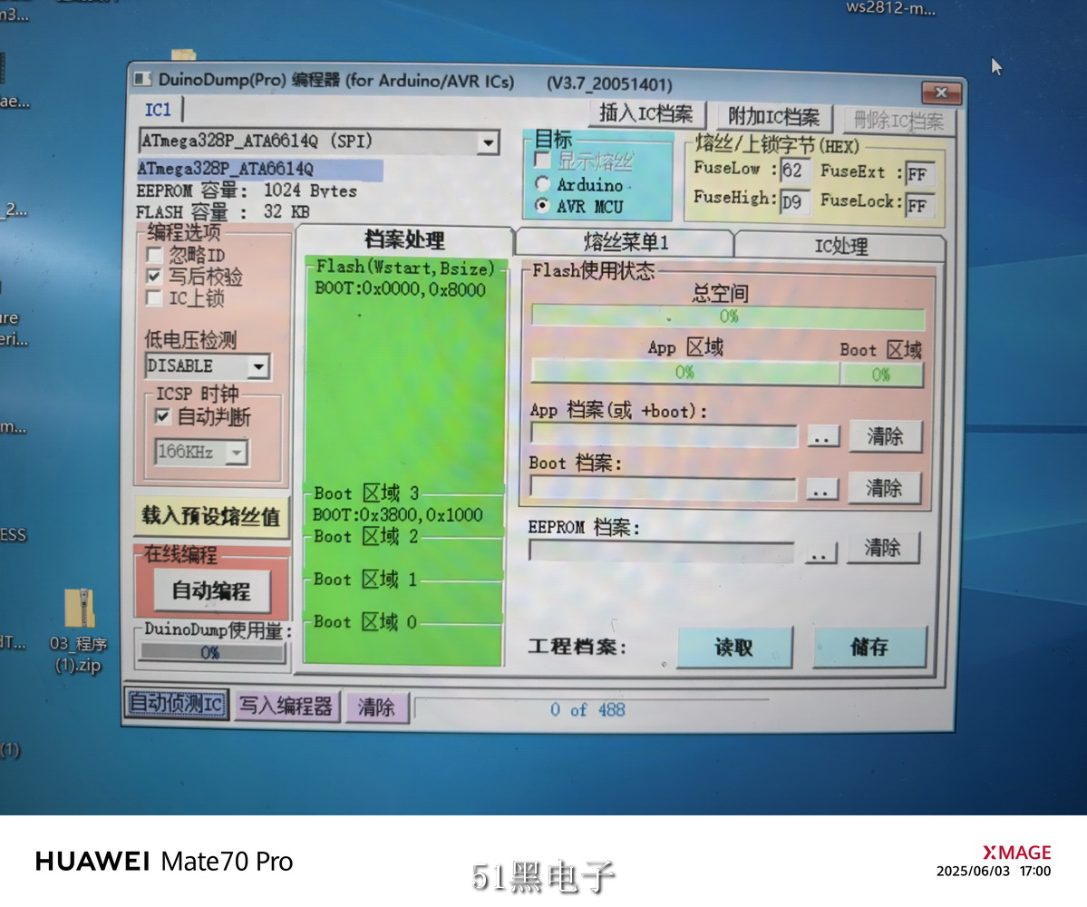
Task: Click the '0 of 488' progress bar
Action: 590,710
